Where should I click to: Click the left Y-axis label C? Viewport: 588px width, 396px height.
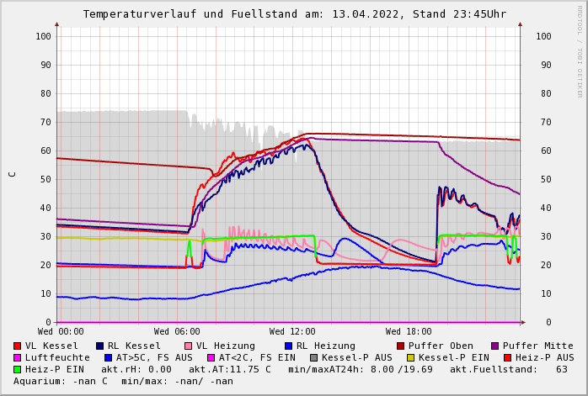coord(12,174)
